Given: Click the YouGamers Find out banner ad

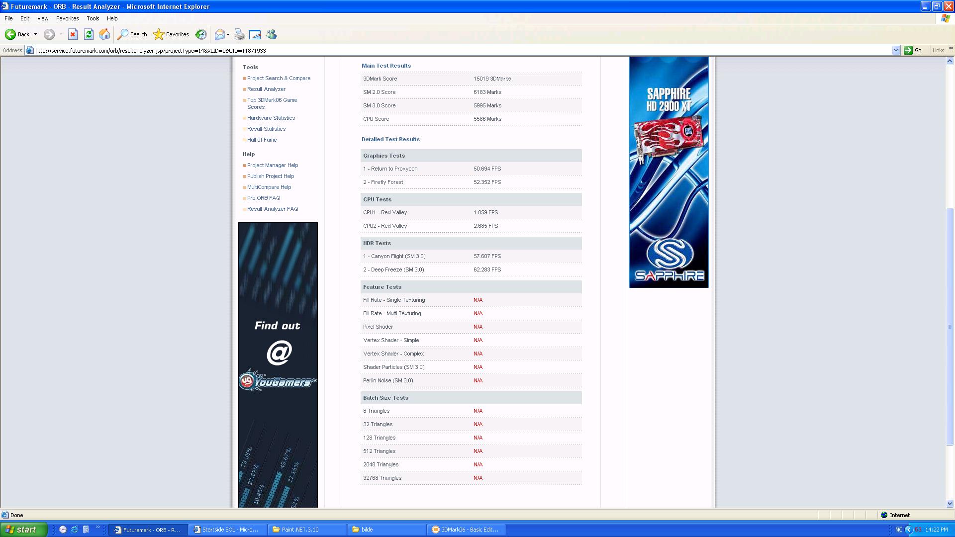Looking at the screenshot, I should [x=278, y=364].
